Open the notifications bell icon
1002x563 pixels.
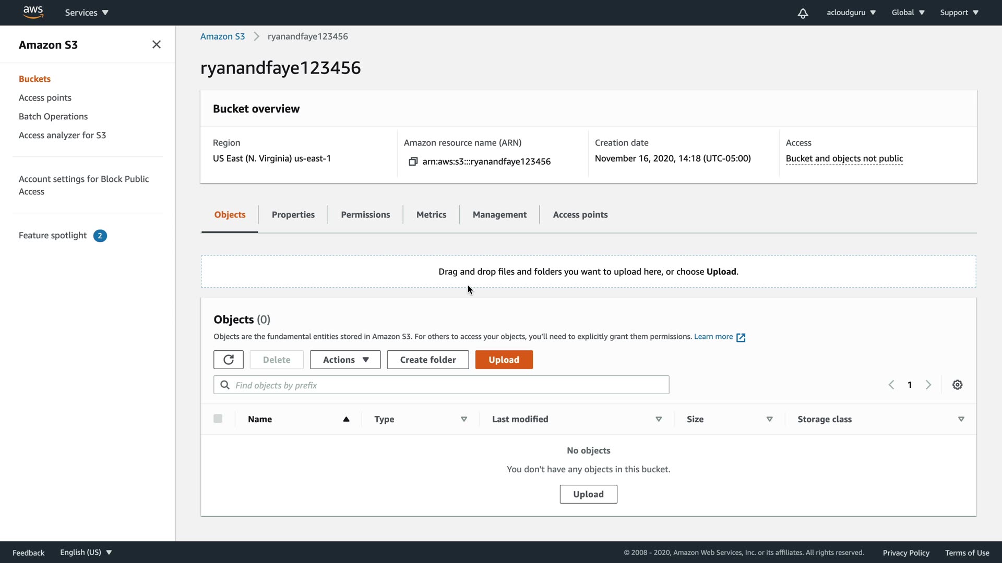tap(803, 13)
